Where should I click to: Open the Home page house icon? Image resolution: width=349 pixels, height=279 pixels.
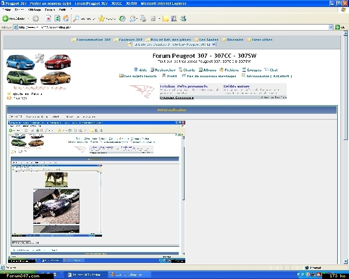point(66,19)
